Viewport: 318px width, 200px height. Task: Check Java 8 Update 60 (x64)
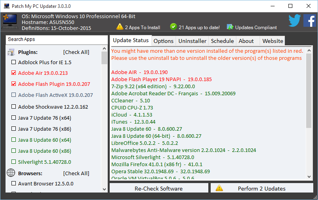13,139
